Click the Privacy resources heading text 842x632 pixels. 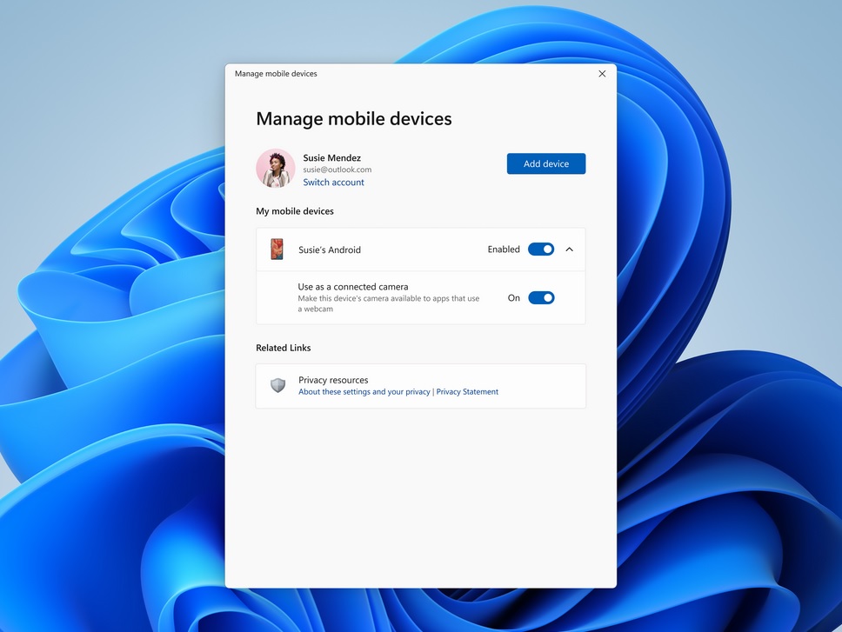(333, 380)
